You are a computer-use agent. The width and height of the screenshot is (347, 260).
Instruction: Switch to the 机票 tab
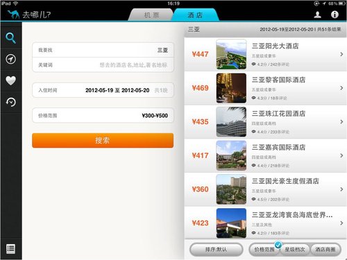click(x=151, y=15)
